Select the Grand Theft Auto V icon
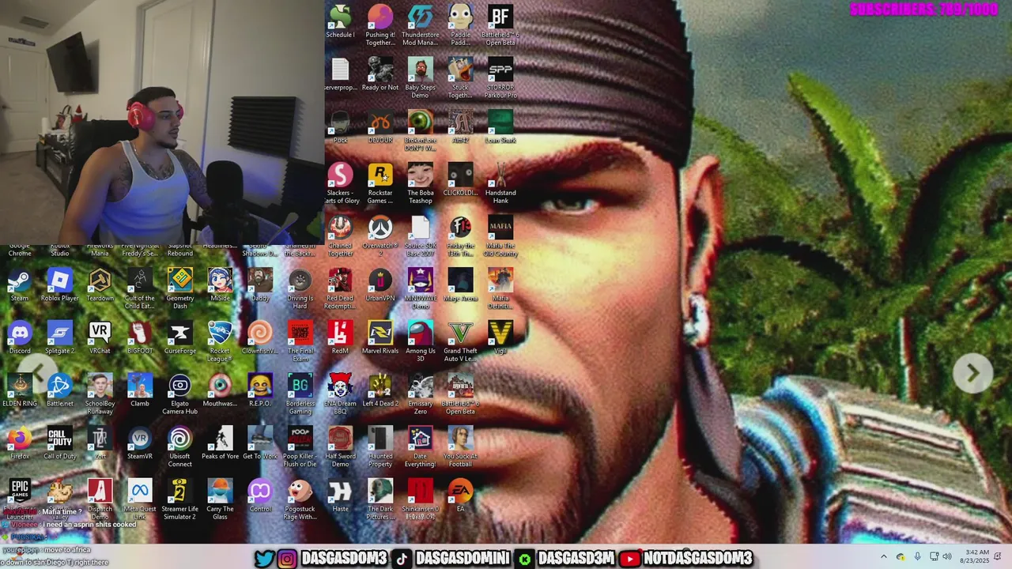Screen dimensions: 1012x569 pyautogui.click(x=460, y=342)
